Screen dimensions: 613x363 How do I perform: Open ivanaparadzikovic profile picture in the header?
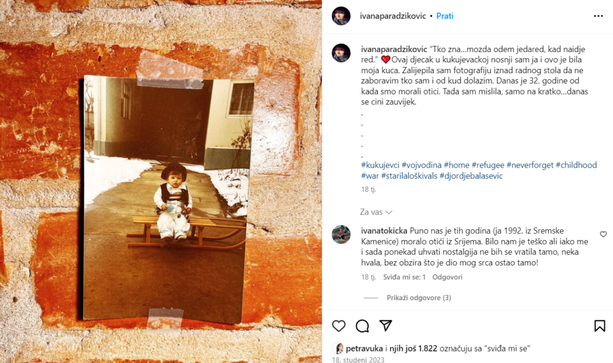[341, 16]
